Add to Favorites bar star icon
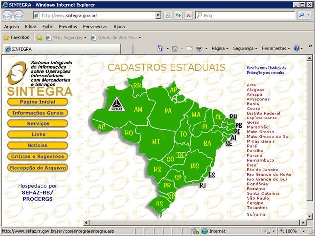This screenshot has height=236, width=315. (39, 37)
